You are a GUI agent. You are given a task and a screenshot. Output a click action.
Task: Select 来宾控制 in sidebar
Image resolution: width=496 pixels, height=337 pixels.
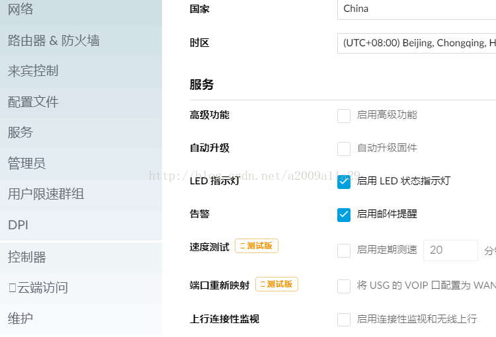[33, 71]
